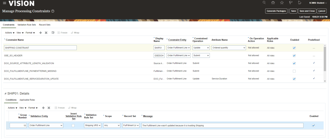This screenshot has width=330, height=139.
Task: Go to Home via house icon
Action: (x=273, y=3)
